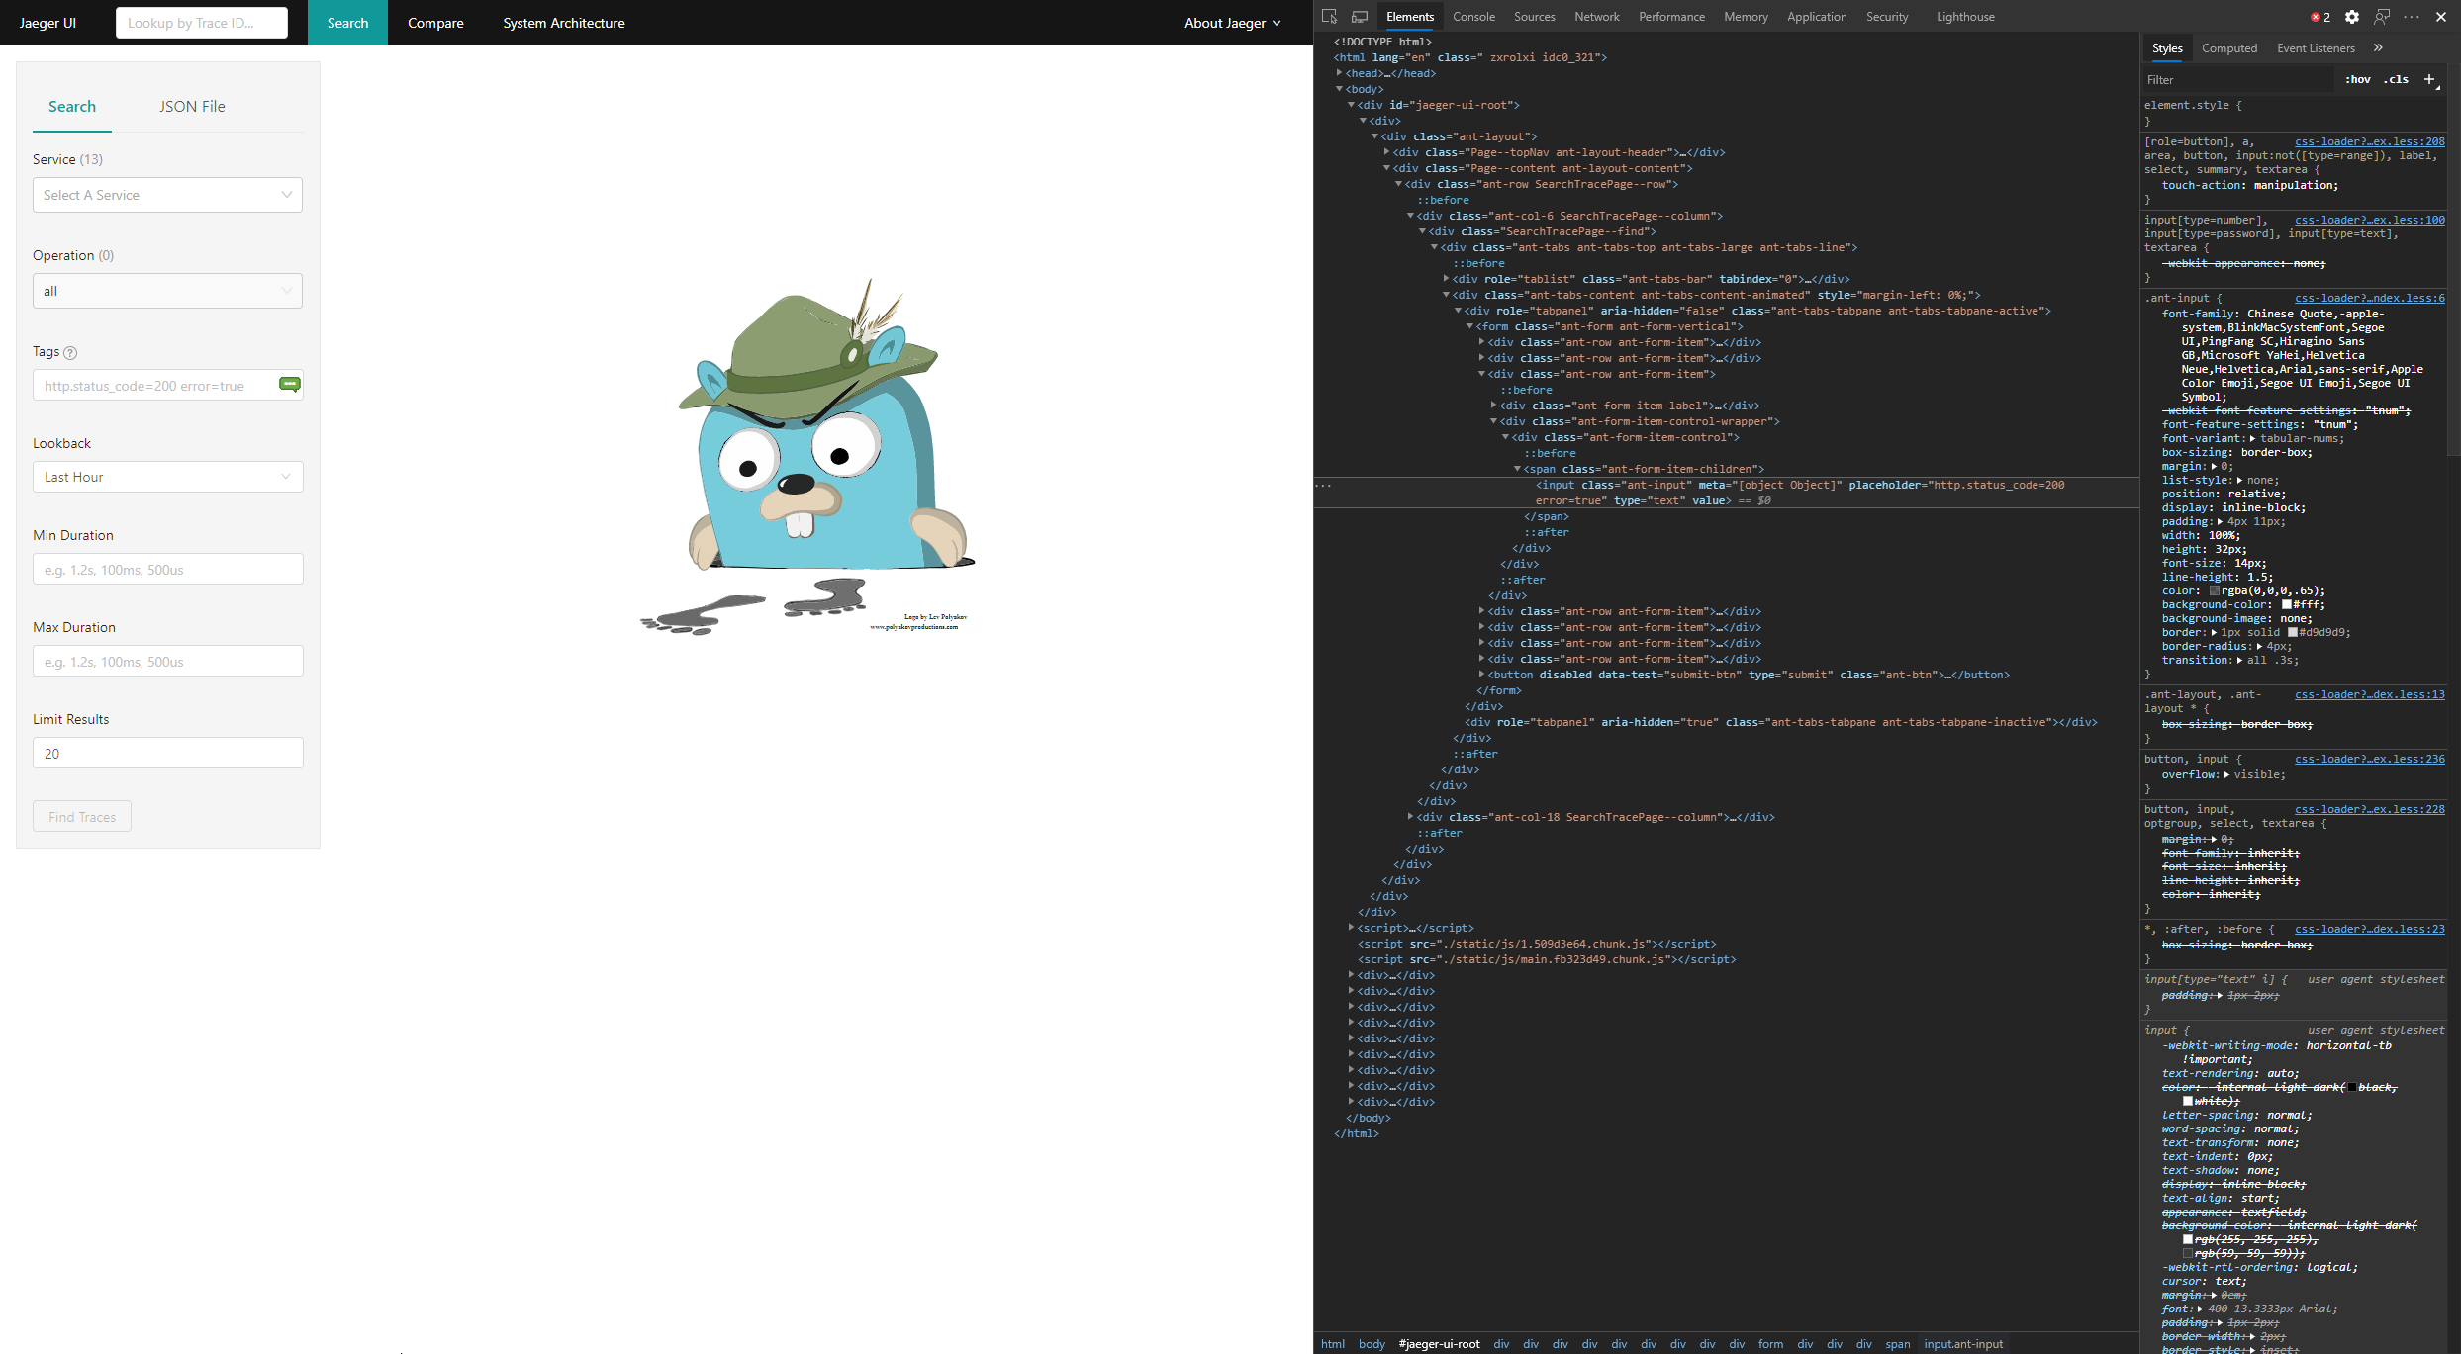Switch to the Network tab
2461x1354 pixels.
point(1596,17)
